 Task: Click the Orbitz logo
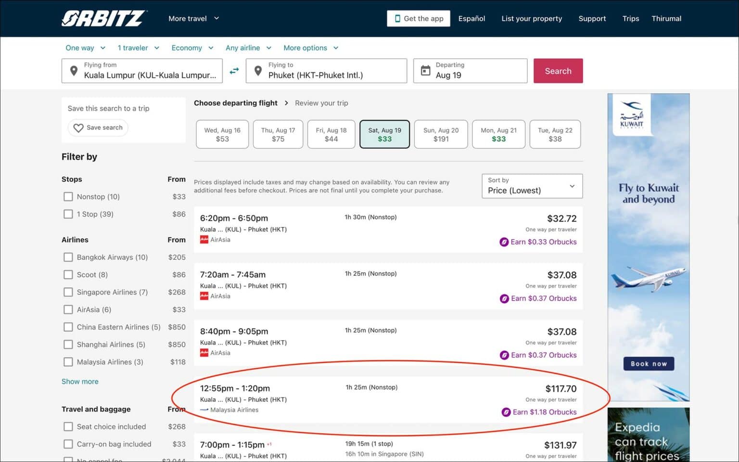[104, 18]
